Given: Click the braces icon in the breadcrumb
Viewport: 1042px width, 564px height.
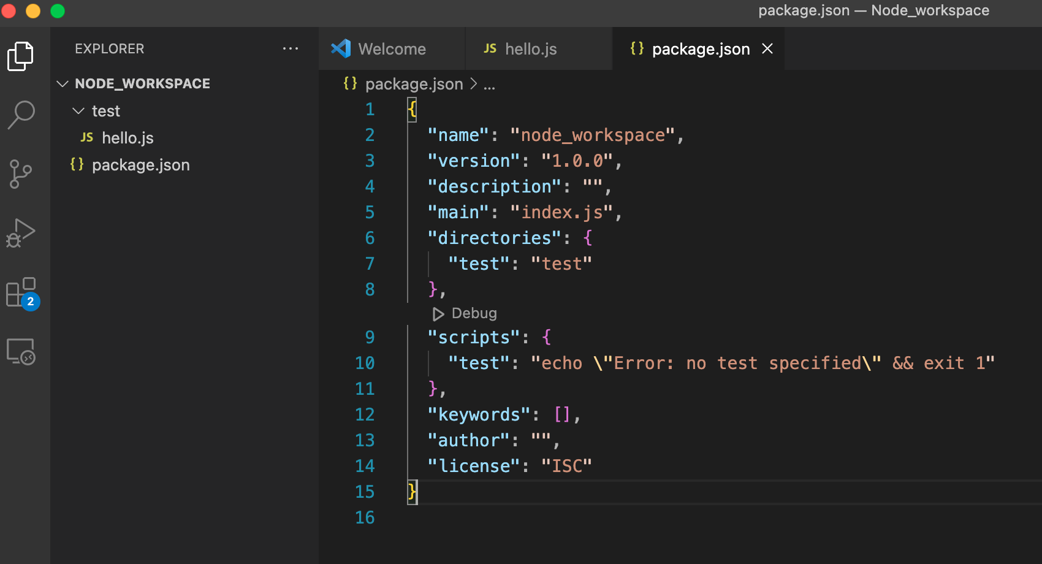Looking at the screenshot, I should tap(350, 83).
